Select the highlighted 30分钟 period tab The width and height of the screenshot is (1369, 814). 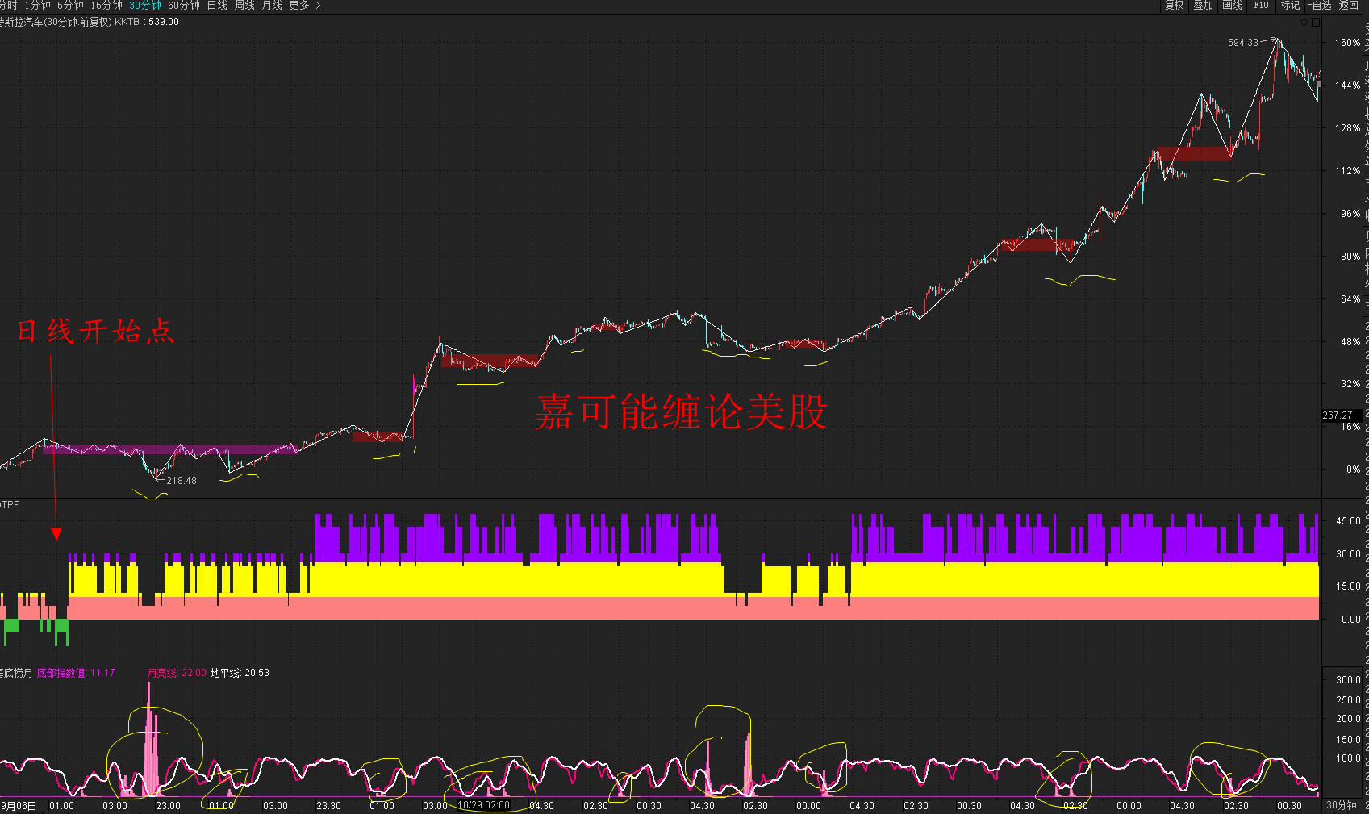[145, 6]
